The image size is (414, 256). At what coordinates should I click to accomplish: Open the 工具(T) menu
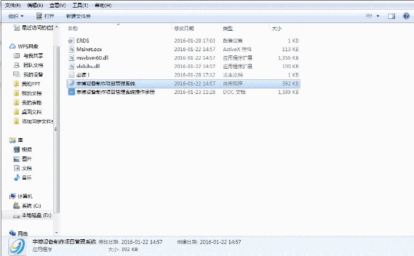coord(80,6)
